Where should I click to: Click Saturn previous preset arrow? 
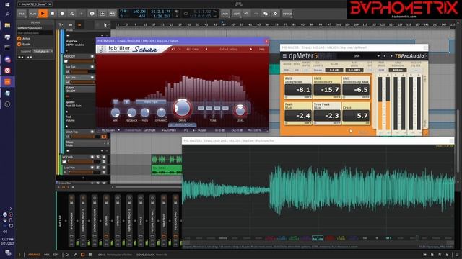[206, 50]
